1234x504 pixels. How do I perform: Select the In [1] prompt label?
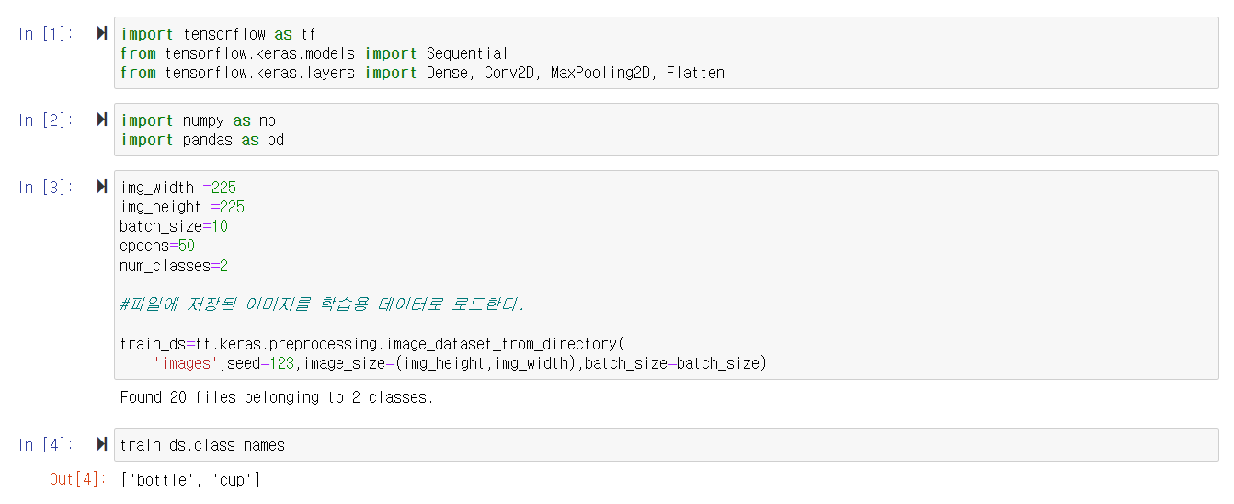pyautogui.click(x=45, y=34)
